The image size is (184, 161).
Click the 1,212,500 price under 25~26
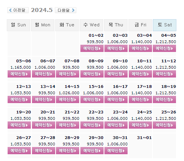[x=166, y=119]
